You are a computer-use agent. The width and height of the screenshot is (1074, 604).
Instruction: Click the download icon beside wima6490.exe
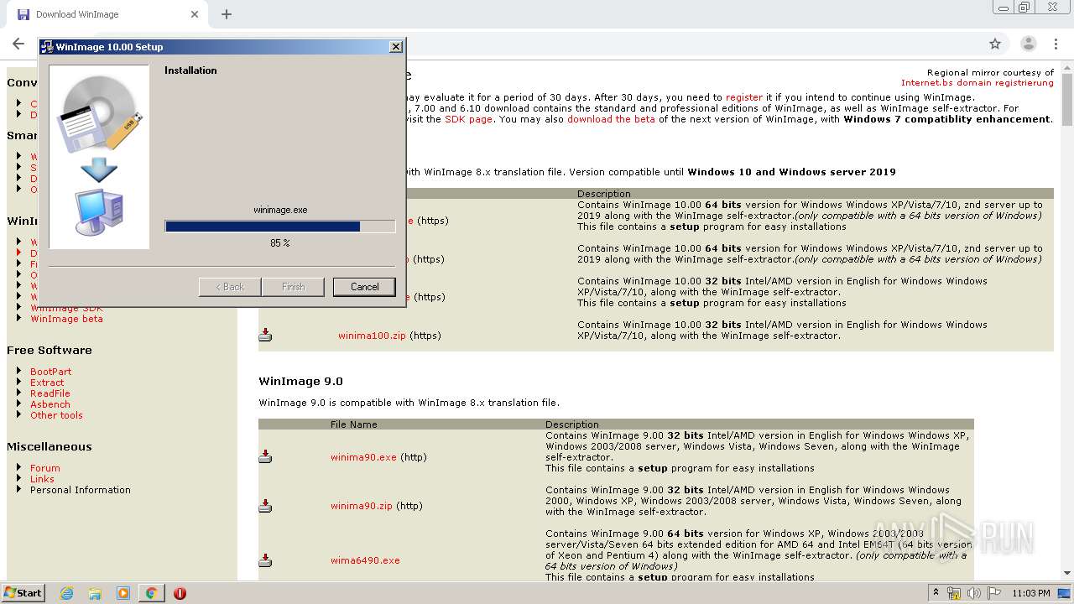click(265, 560)
